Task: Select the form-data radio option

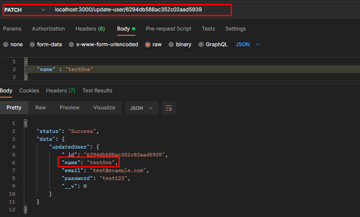Action: click(32, 44)
